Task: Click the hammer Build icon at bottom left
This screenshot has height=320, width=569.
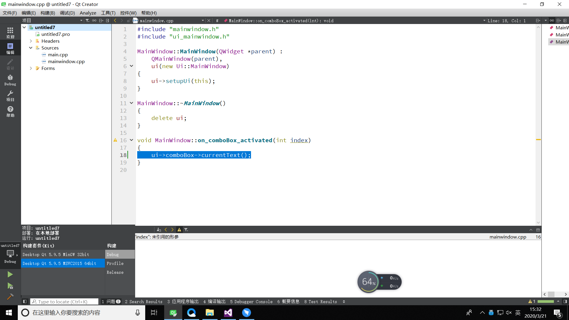Action: tap(10, 296)
